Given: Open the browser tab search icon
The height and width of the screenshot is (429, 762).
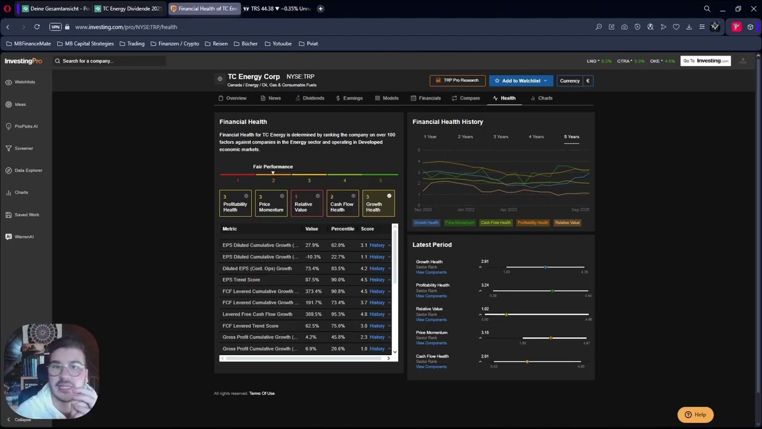Looking at the screenshot, I should click(x=707, y=9).
